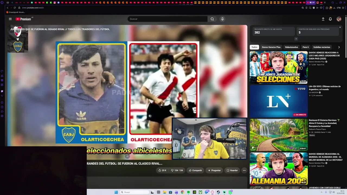Image resolution: width=347 pixels, height=195 pixels.
Task: Open Steam from the taskbar
Action: tap(218, 192)
